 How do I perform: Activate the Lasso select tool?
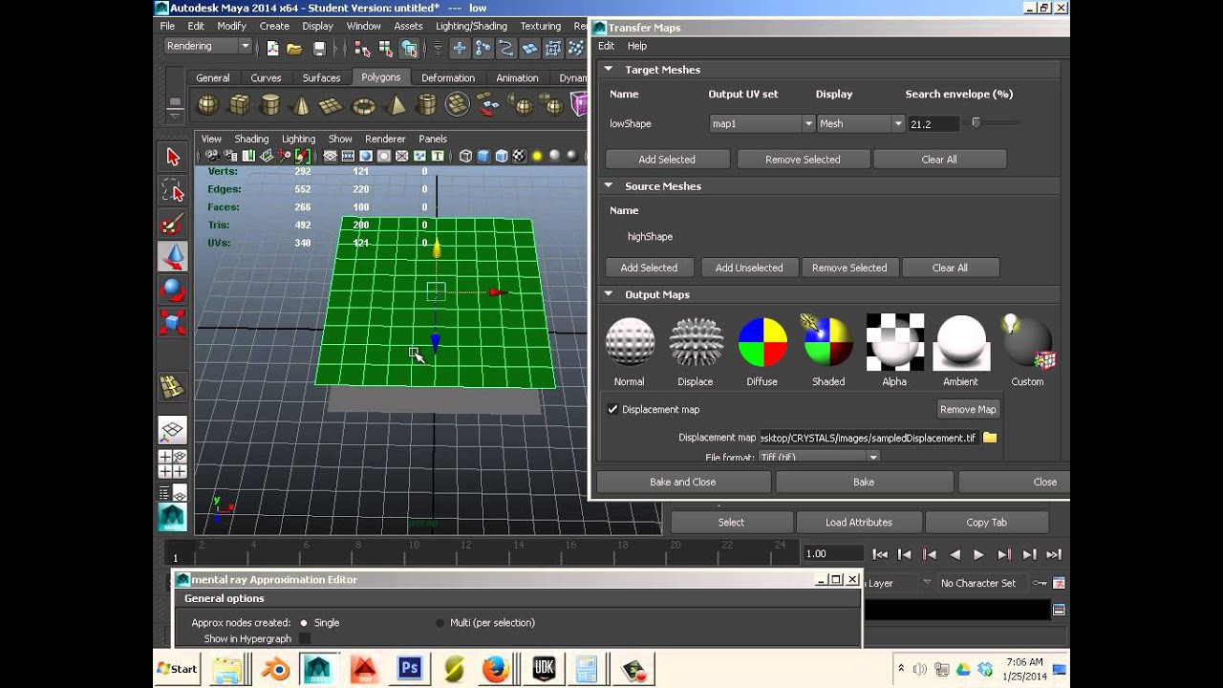coord(172,191)
